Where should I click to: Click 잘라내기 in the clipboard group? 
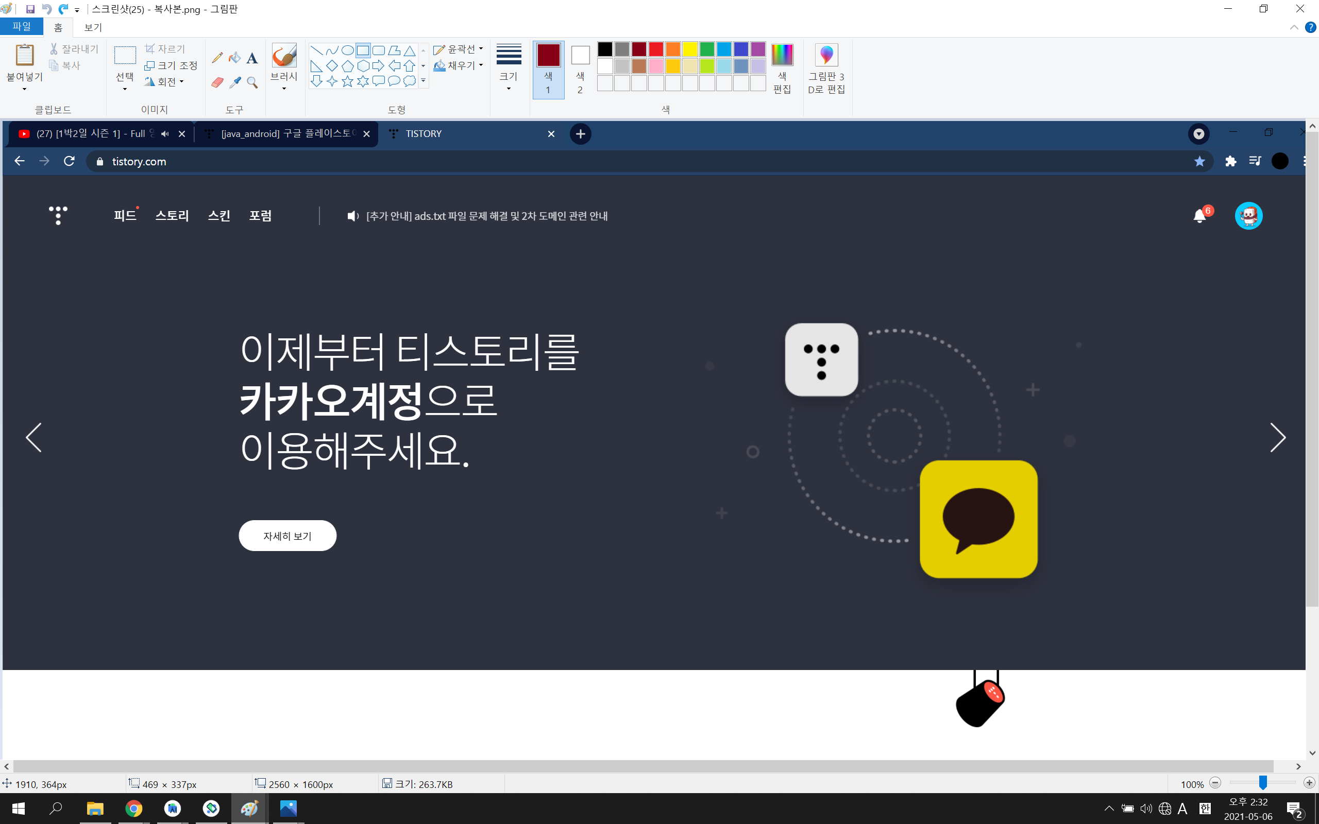click(74, 49)
